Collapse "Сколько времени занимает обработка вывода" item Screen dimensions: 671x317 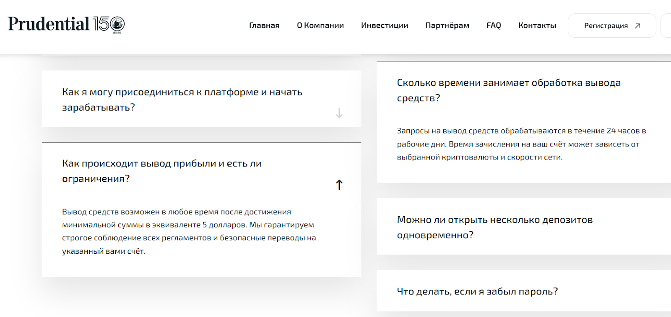508,90
